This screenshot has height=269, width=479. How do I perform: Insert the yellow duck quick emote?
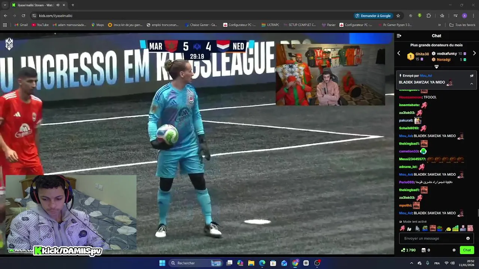(x=448, y=229)
